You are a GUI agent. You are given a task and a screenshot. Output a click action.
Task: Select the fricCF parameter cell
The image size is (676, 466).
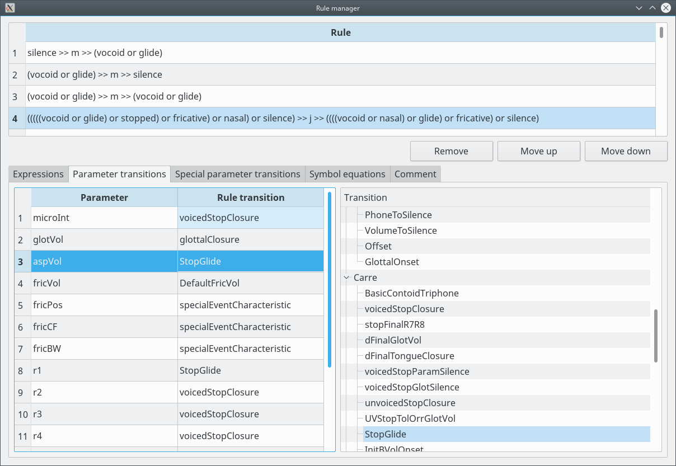pos(104,327)
